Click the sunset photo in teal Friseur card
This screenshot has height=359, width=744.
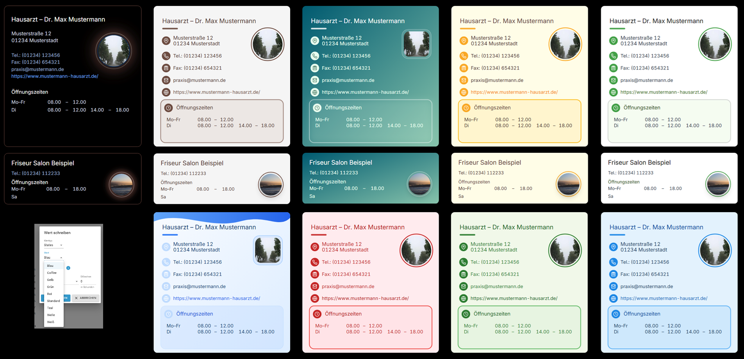(419, 184)
